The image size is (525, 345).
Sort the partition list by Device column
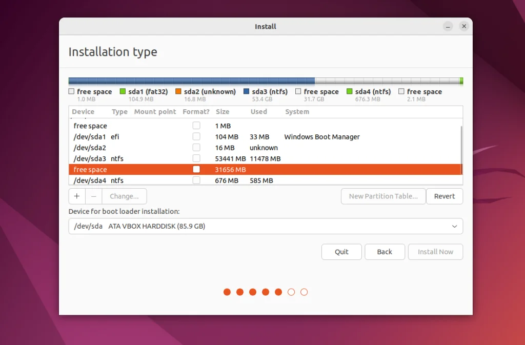83,112
